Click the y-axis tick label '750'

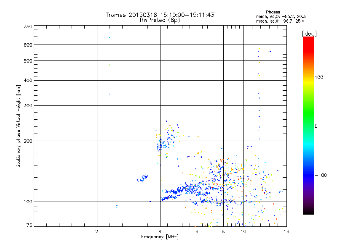tap(28, 26)
